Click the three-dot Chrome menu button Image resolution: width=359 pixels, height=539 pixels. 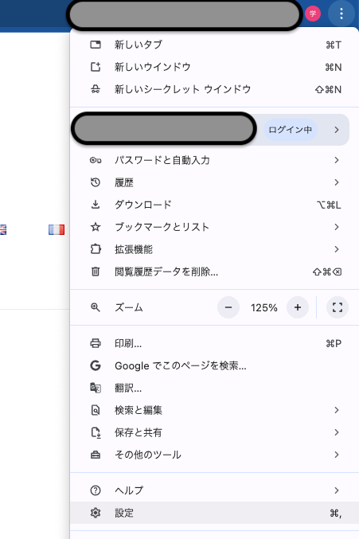click(x=341, y=14)
